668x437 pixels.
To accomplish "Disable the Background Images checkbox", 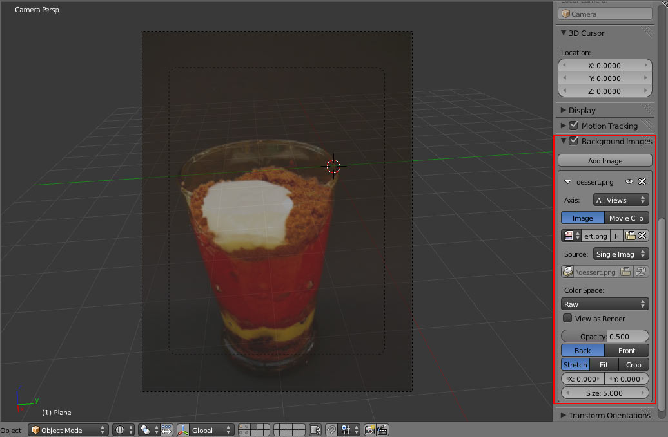I will click(x=573, y=141).
